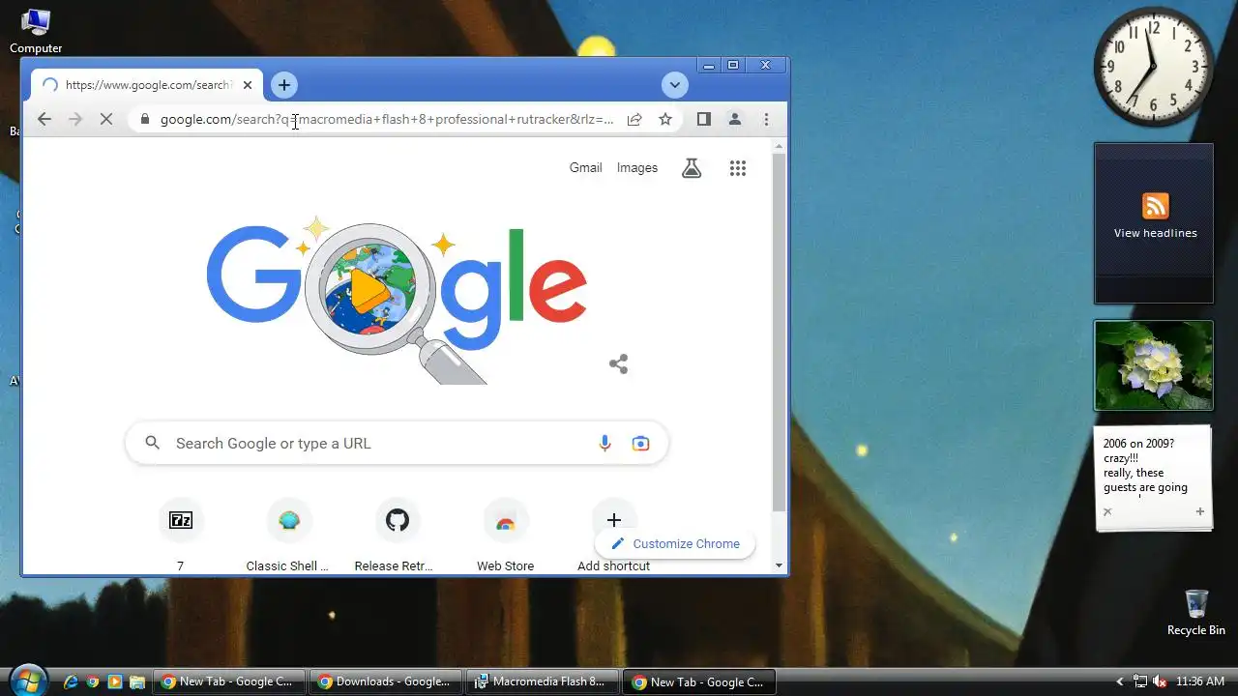This screenshot has height=696, width=1238.
Task: Open the Google apps grid
Action: click(738, 168)
